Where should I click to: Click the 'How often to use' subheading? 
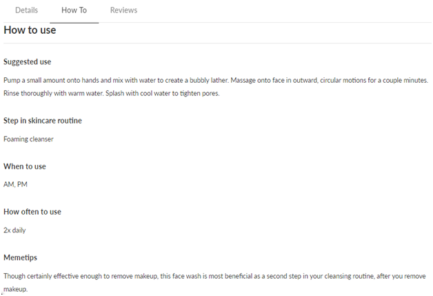[32, 212]
